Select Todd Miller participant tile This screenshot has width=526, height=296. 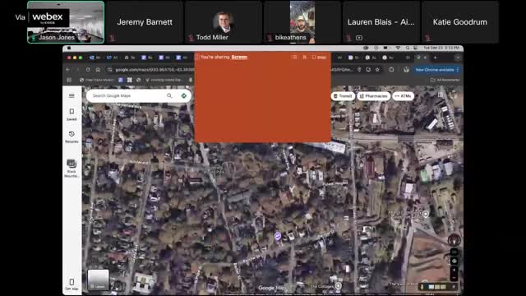224,22
